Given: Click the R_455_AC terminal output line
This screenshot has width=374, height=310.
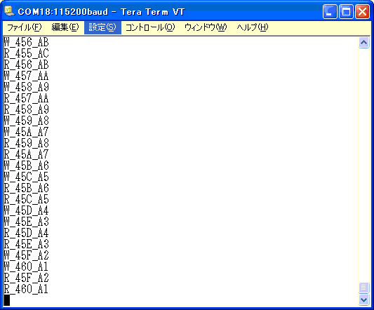Looking at the screenshot, I should (x=26, y=53).
